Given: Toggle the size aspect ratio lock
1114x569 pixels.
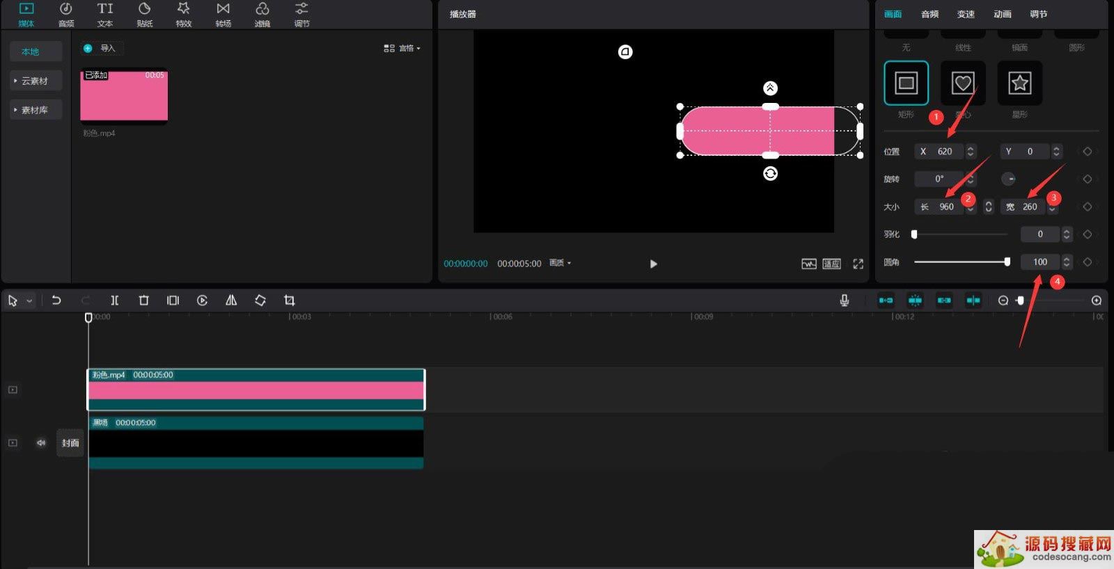Looking at the screenshot, I should point(988,207).
